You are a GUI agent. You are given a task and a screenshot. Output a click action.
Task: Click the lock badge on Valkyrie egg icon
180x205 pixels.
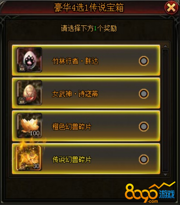pyautogui.click(x=22, y=101)
